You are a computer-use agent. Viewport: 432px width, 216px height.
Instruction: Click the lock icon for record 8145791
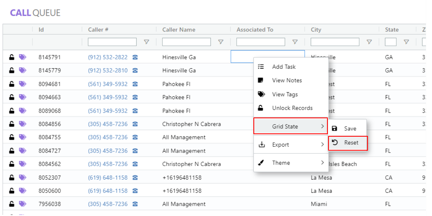(12, 57)
